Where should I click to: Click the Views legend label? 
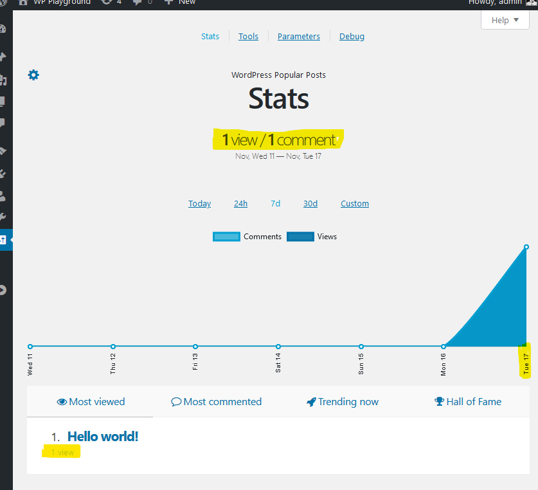coord(327,237)
